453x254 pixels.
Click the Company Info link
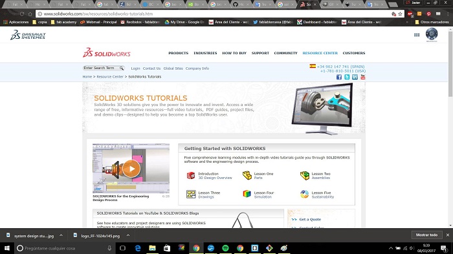tap(197, 69)
